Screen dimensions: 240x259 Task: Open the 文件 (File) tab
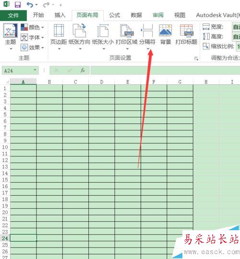13,15
